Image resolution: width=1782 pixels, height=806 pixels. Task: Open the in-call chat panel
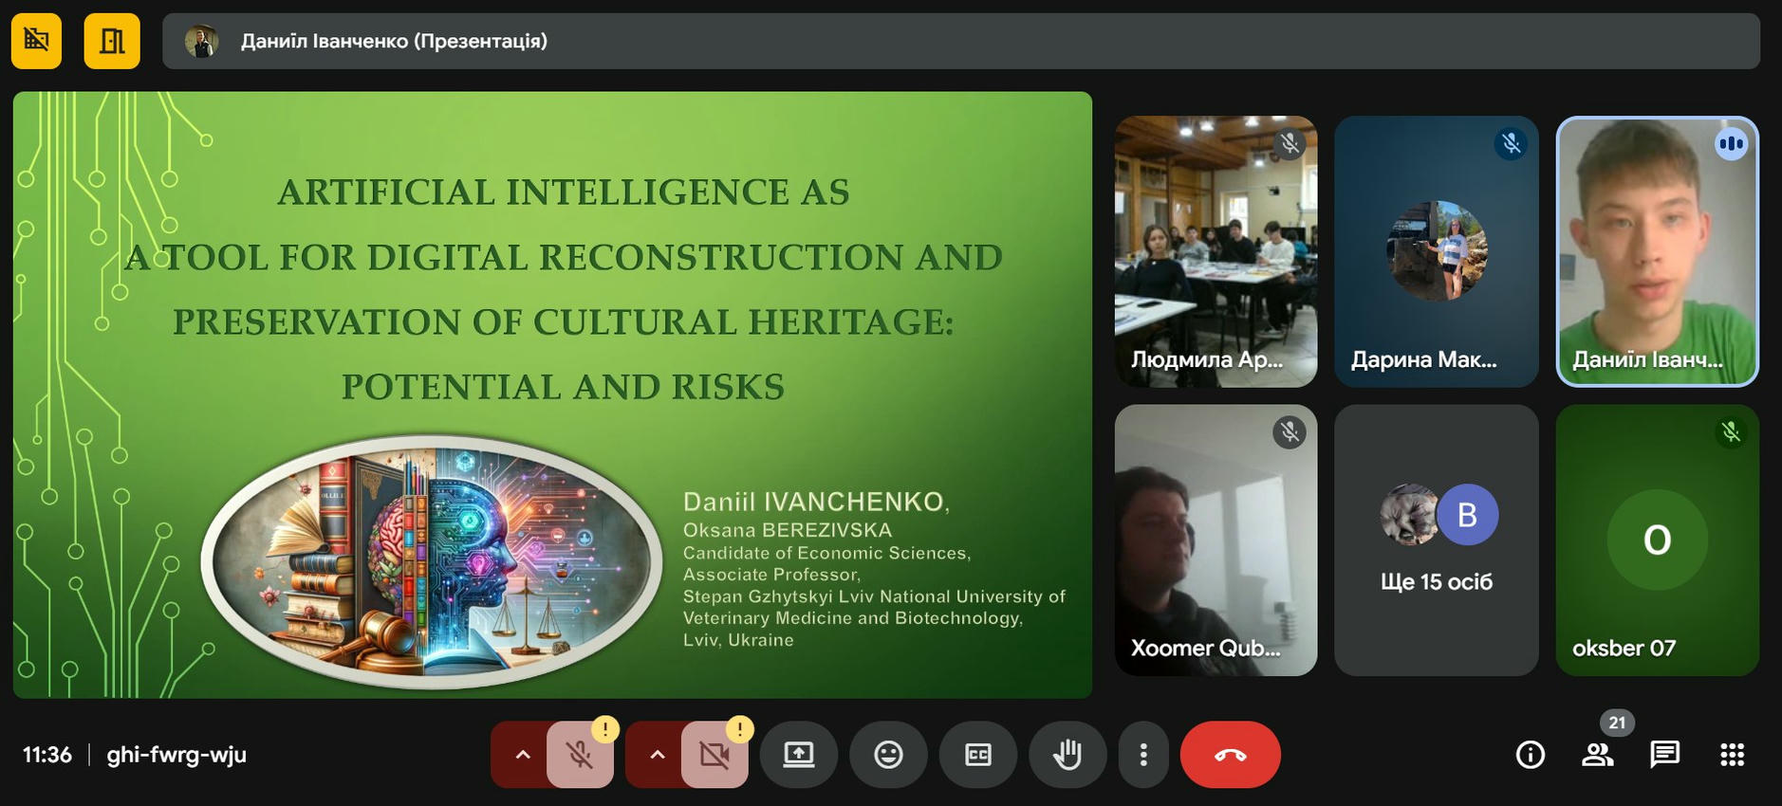pos(1664,755)
